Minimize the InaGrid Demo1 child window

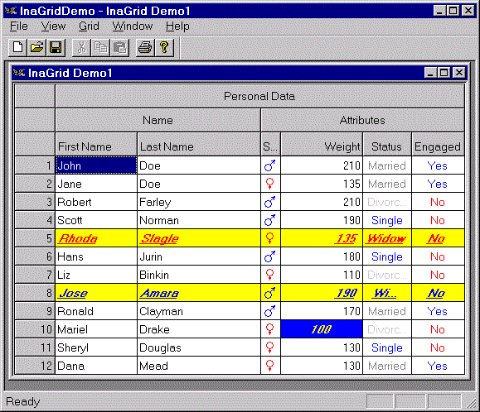click(x=431, y=73)
